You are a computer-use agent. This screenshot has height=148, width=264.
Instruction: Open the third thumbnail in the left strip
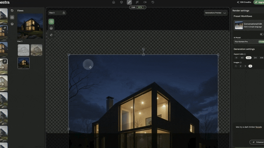click(4, 50)
